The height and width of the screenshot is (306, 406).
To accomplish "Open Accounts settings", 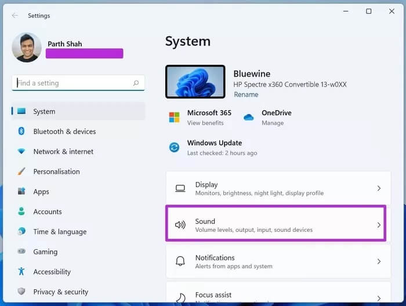I will [78, 212].
